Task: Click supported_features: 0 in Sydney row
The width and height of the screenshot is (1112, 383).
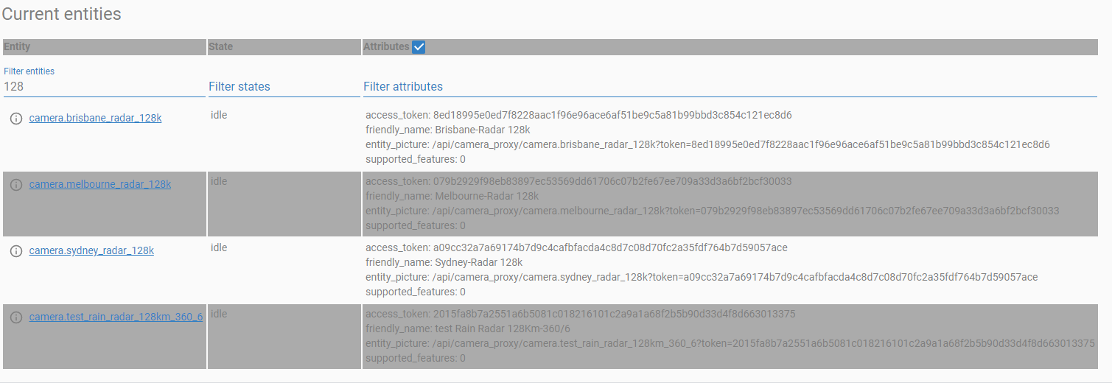Action: (416, 292)
